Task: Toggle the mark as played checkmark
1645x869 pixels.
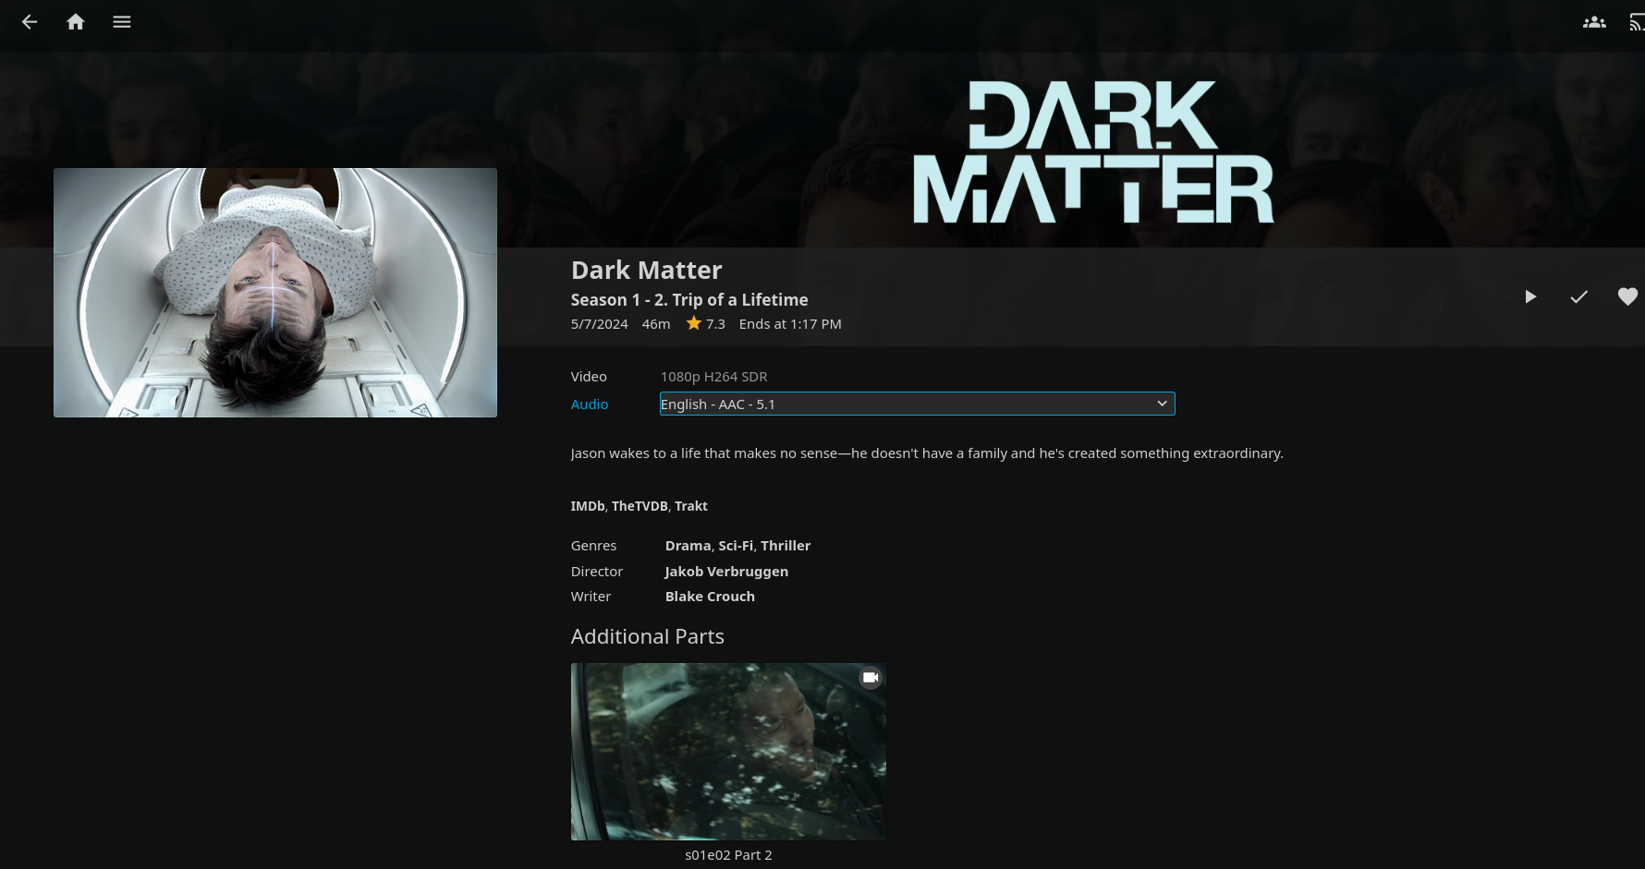Action: coord(1579,296)
